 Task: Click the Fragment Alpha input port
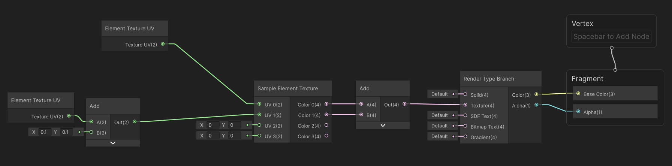[x=578, y=112]
